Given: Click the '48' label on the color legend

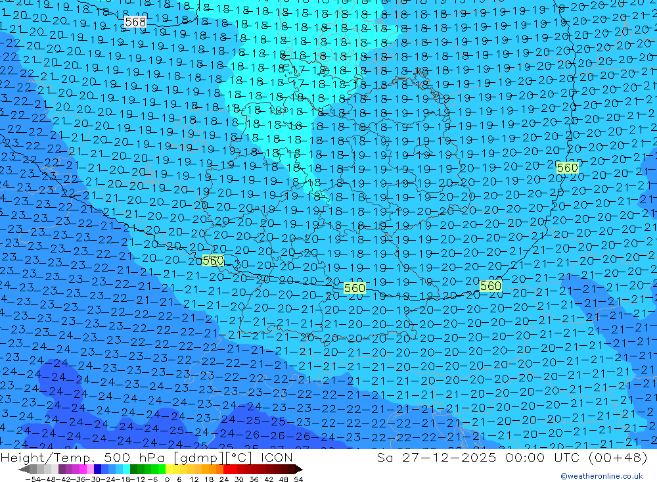Looking at the screenshot, I should click(284, 479).
